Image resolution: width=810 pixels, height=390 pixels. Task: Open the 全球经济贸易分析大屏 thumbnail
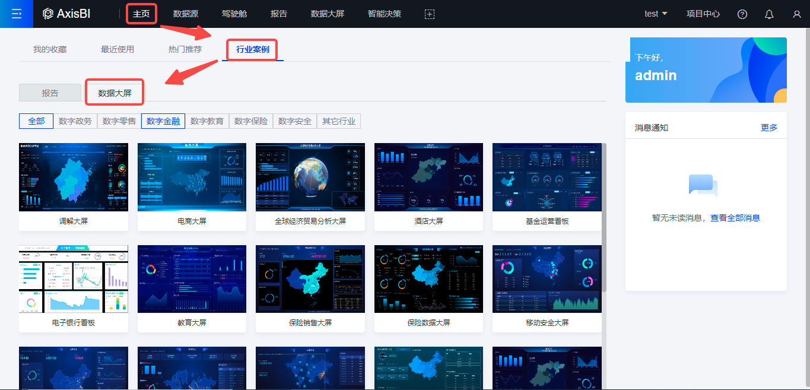310,177
